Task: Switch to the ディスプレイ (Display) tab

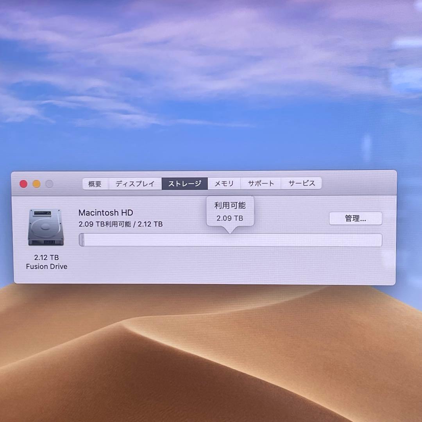Action: [134, 183]
